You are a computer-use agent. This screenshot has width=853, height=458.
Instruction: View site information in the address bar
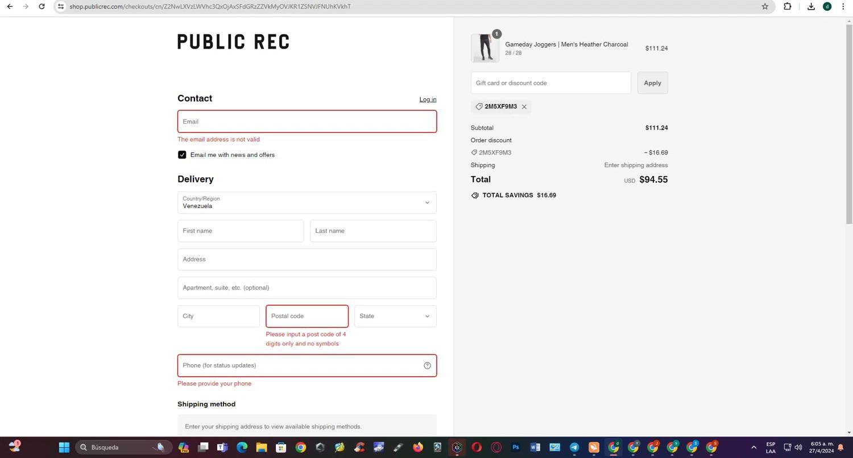pyautogui.click(x=61, y=6)
